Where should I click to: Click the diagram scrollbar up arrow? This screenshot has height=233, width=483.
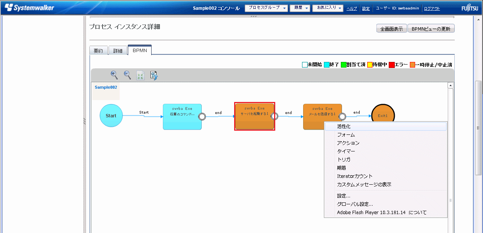point(451,85)
